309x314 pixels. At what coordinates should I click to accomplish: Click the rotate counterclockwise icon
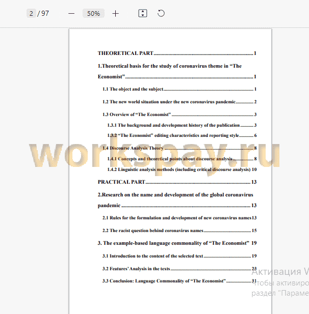point(161,13)
